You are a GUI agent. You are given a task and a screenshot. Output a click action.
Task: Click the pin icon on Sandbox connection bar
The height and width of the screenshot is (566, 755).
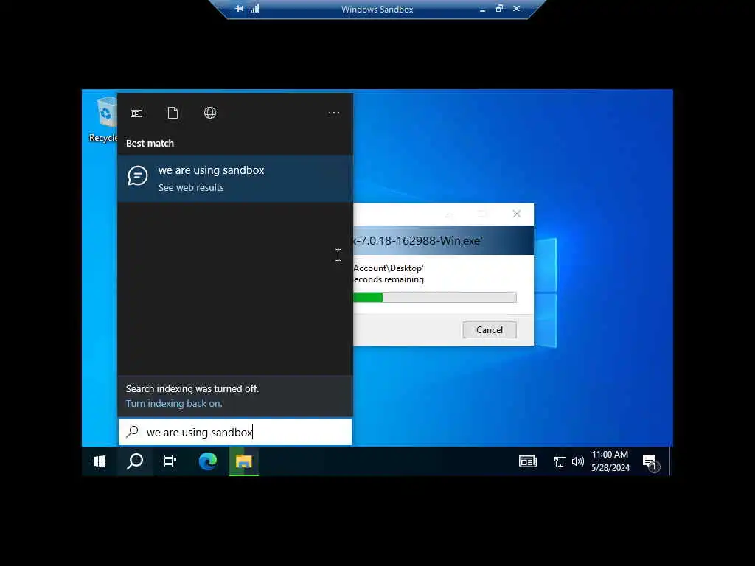(x=240, y=9)
